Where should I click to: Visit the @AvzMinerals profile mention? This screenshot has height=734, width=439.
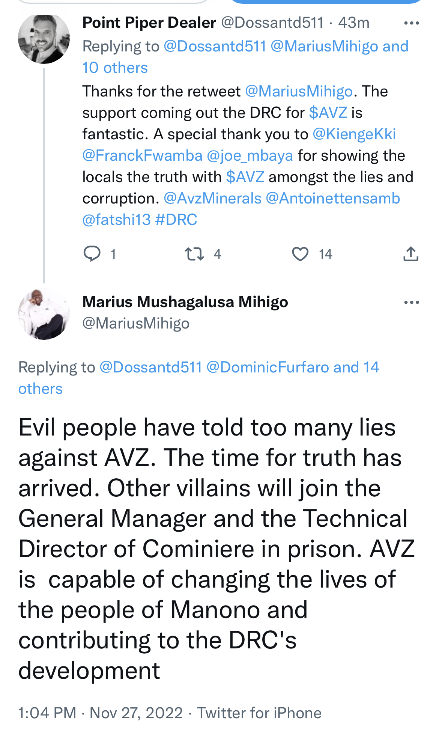(x=212, y=198)
